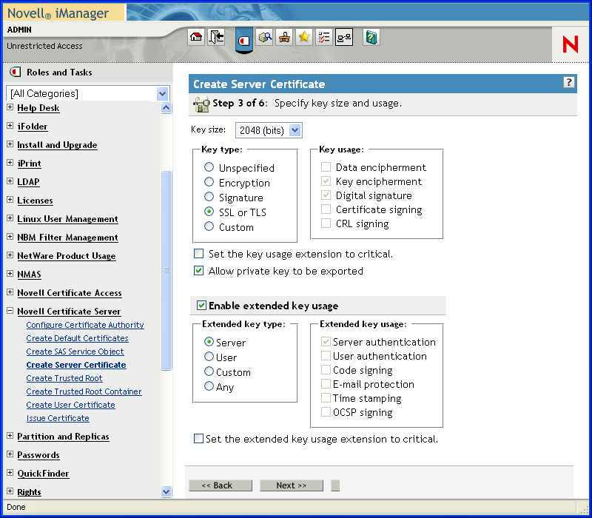Expand the Passwords role
Image resolution: width=592 pixels, height=518 pixels.
pos(10,454)
